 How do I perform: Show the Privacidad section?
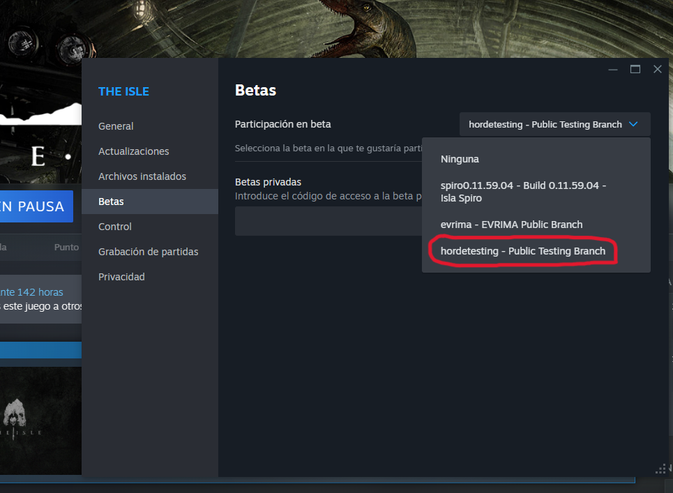click(x=121, y=277)
